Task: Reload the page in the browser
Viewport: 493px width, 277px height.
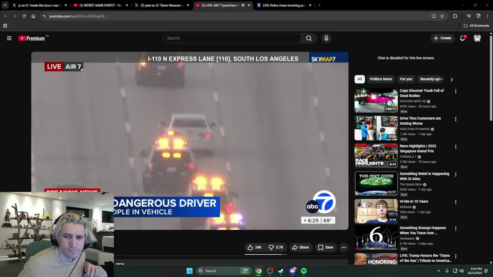Action: 24,16
